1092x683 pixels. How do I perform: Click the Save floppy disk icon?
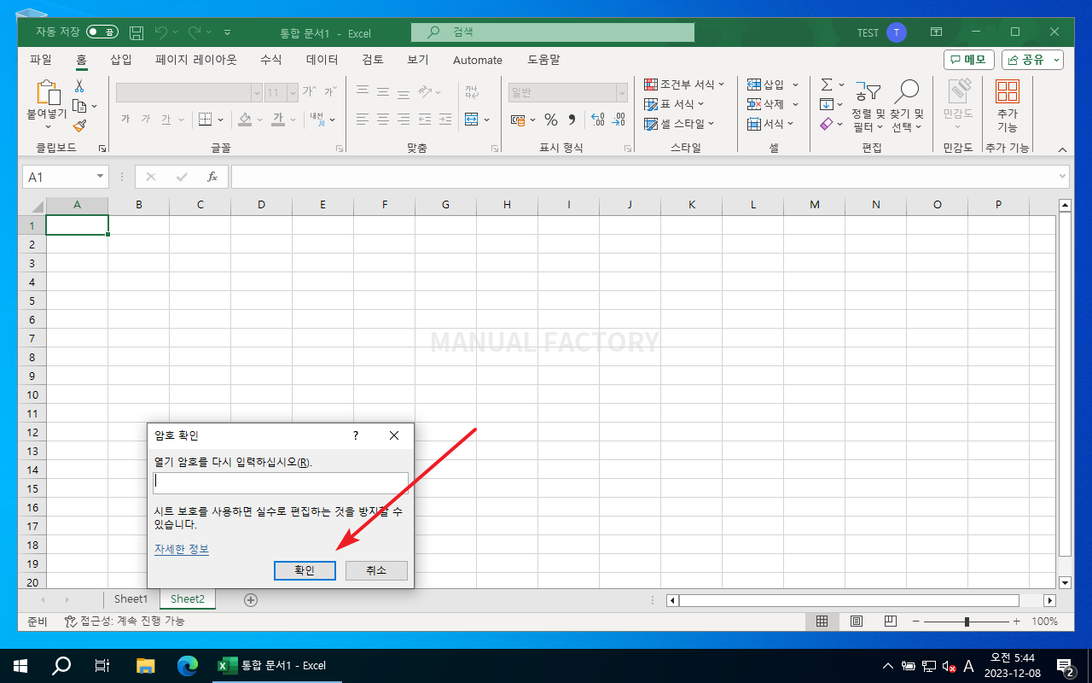click(x=136, y=32)
